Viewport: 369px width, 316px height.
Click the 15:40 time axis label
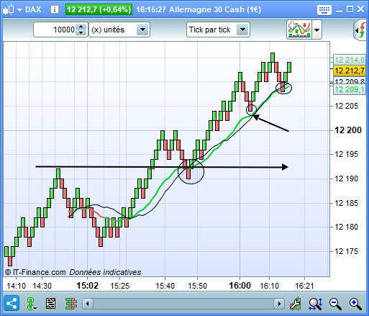coord(165,286)
